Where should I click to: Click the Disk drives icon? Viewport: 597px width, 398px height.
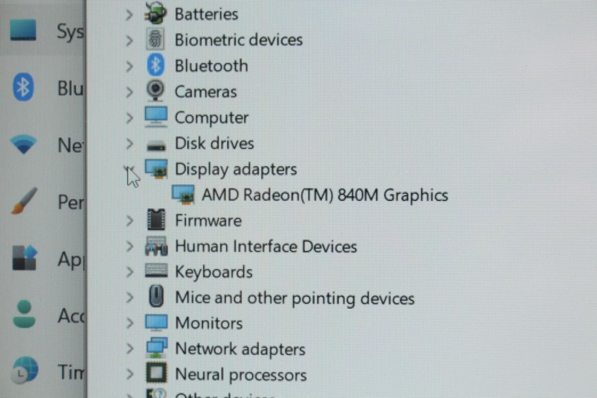(x=156, y=146)
